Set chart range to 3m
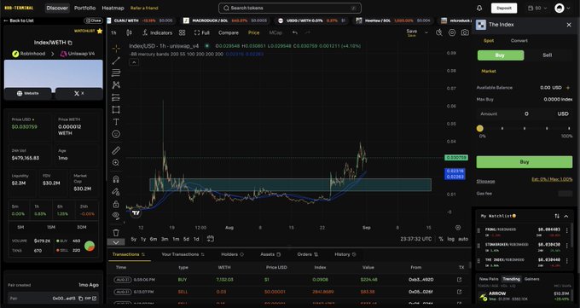Screen dimensions: 580x308 pyautogui.click(x=165, y=239)
